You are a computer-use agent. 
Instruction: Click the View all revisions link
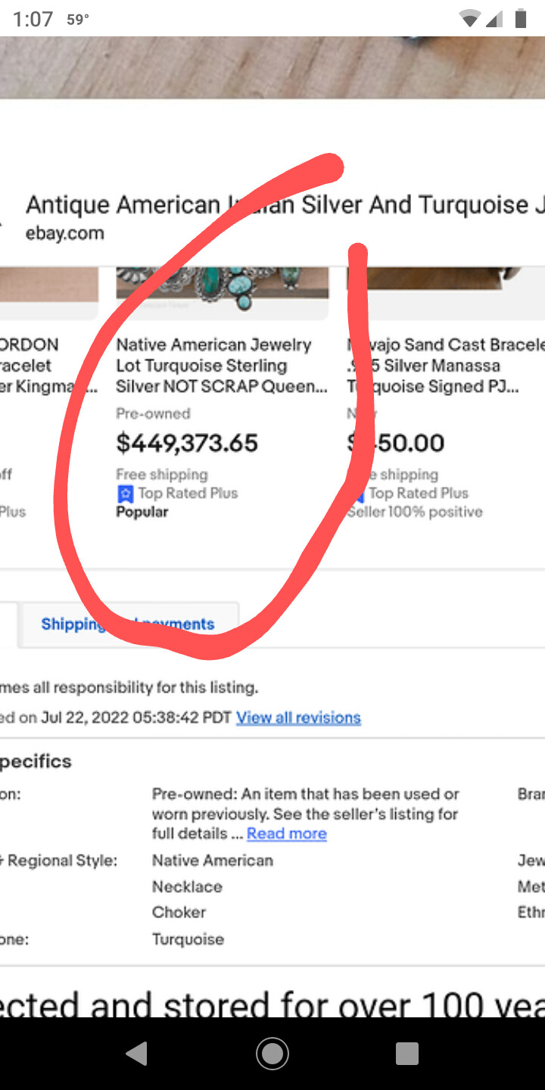pos(298,718)
